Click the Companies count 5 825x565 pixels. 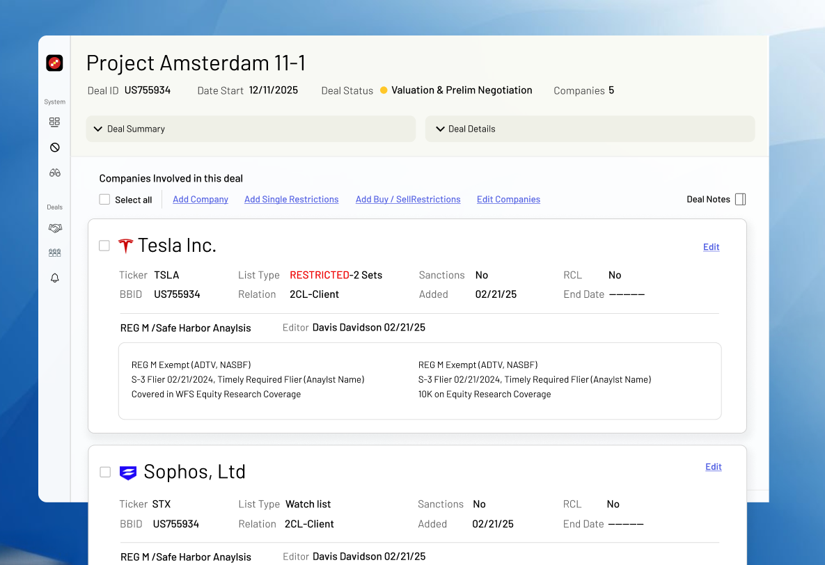tap(611, 90)
